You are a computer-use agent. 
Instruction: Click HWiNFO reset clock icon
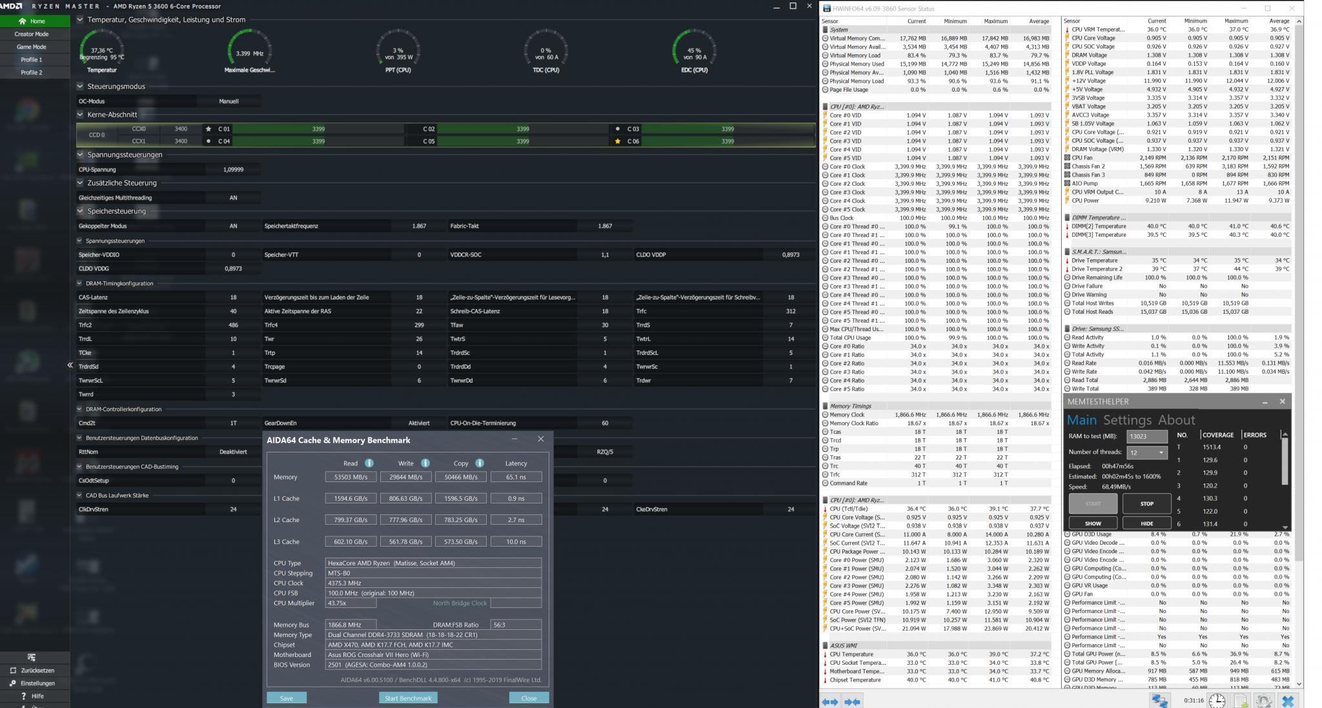[x=1217, y=701]
